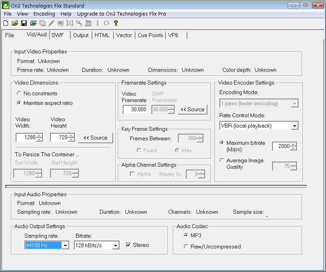Click Source button next to Video Height

point(95,138)
